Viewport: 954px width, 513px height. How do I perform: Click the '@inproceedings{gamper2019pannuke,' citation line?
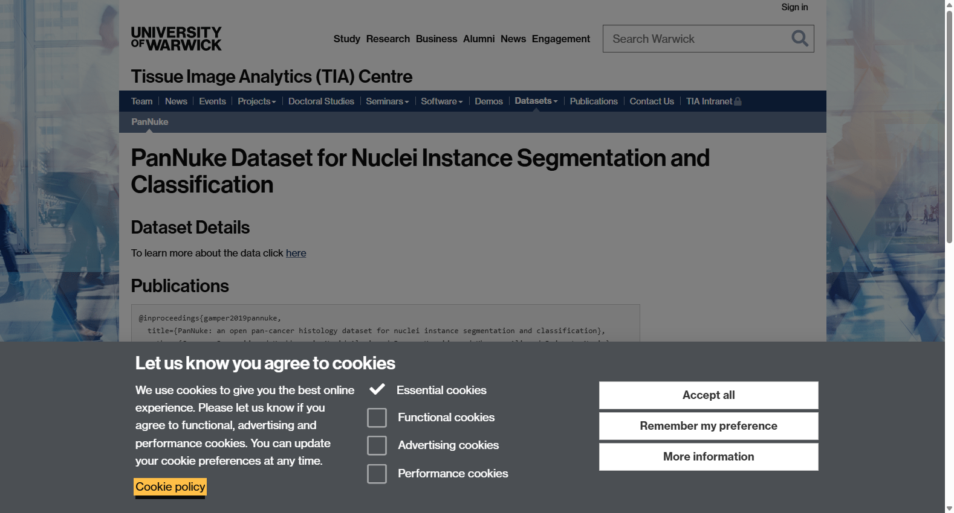pos(210,318)
